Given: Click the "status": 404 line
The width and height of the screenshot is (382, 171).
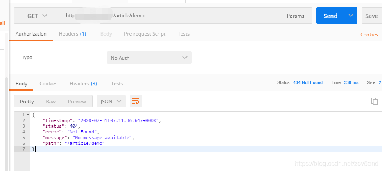Looking at the screenshot, I should [61, 126].
